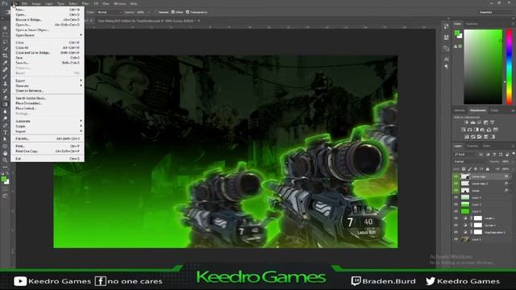The height and width of the screenshot is (290, 516).
Task: Select the Lasso tool
Action: pyautogui.click(x=5, y=42)
